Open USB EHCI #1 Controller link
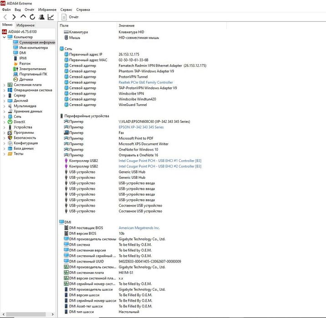326x318 pixels. point(160,161)
